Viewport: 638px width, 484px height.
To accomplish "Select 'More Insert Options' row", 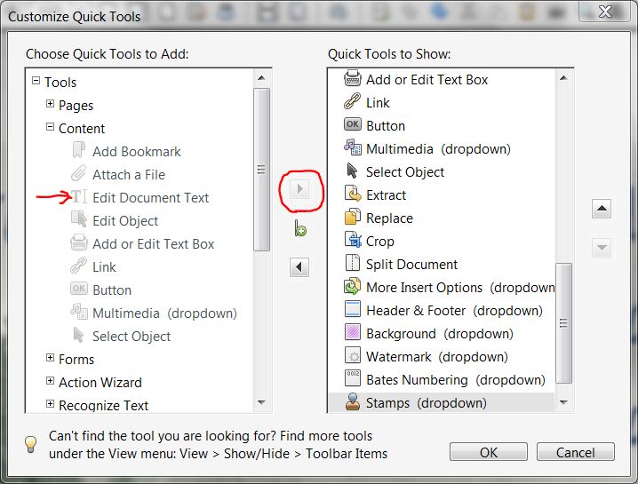I will [441, 287].
